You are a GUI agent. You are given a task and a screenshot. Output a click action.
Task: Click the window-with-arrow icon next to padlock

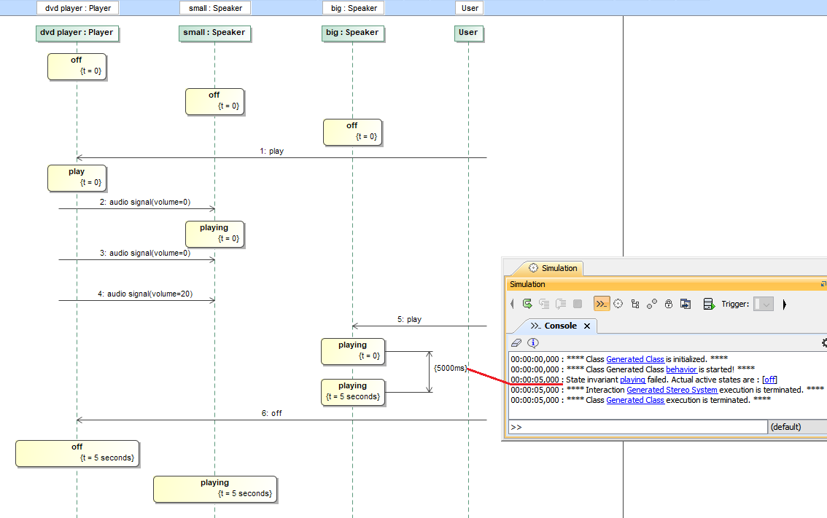point(686,304)
